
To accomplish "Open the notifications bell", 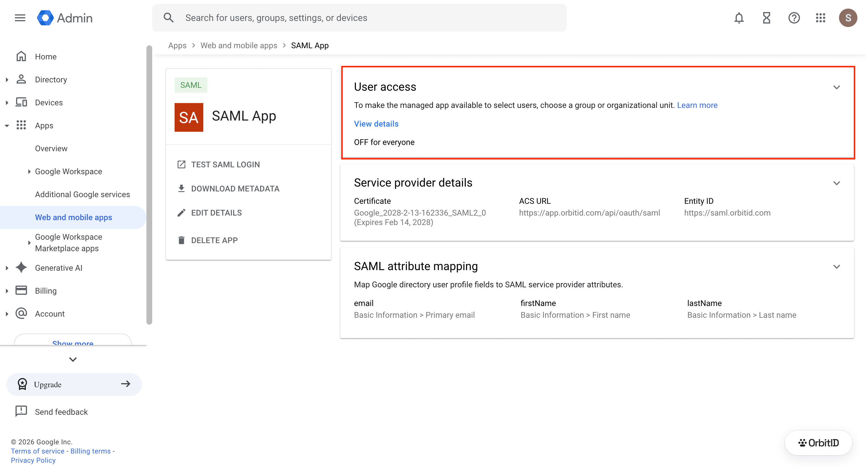I will [739, 18].
